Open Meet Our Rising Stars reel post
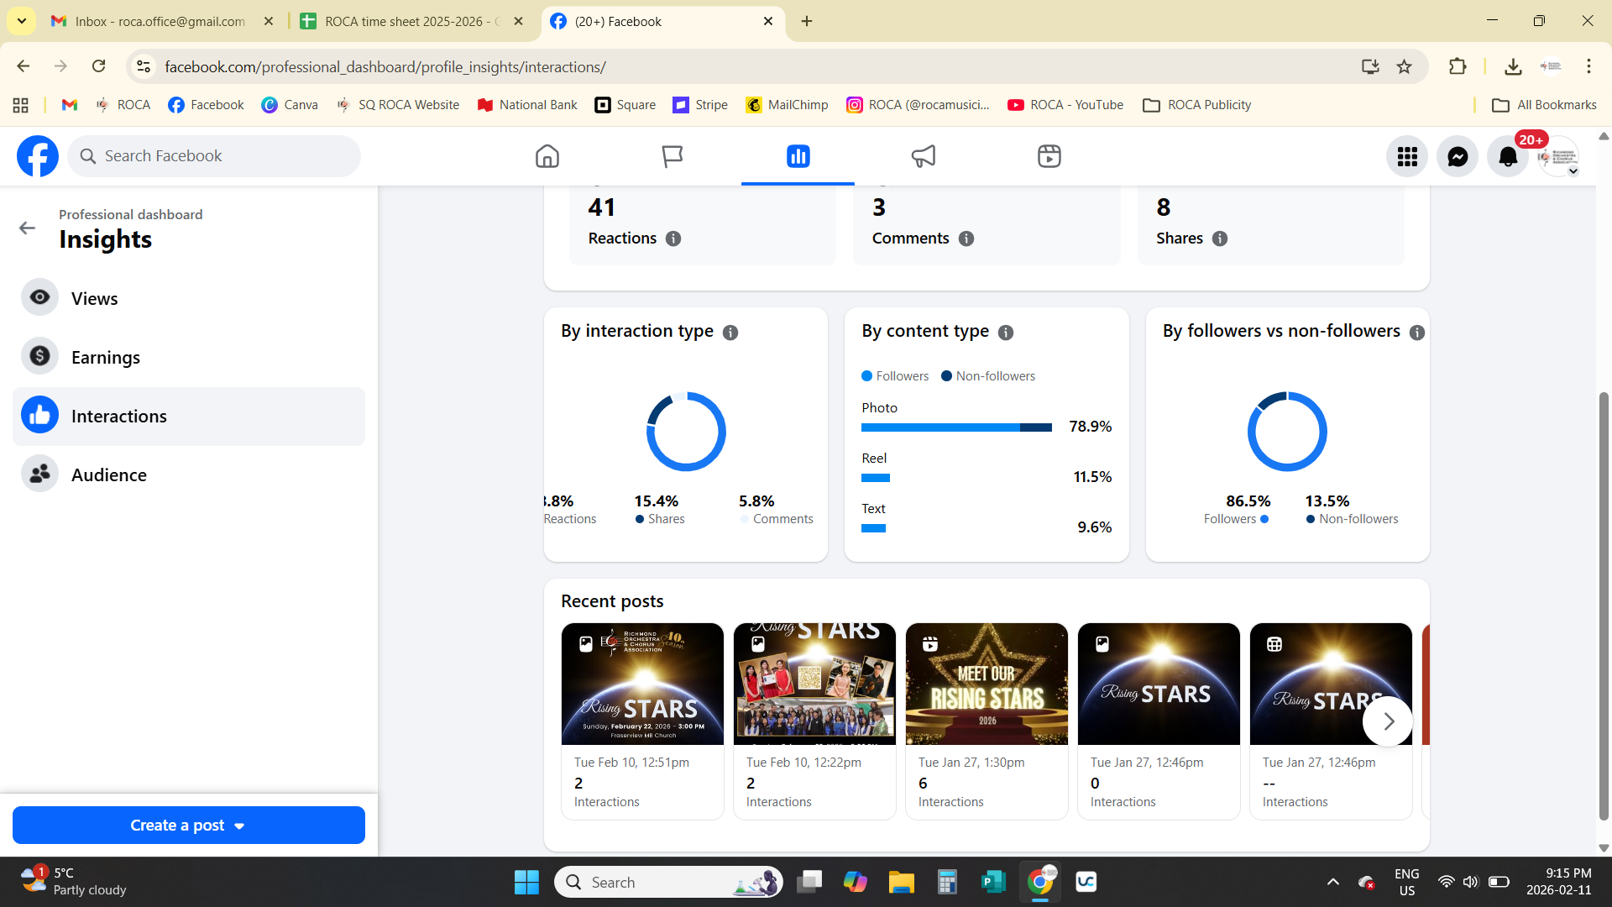This screenshot has height=907, width=1612. click(x=986, y=684)
